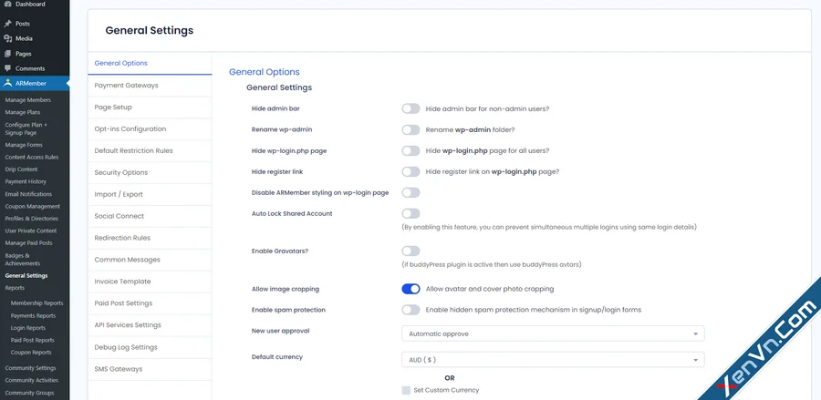Open the Default currency dropdown

(x=553, y=360)
